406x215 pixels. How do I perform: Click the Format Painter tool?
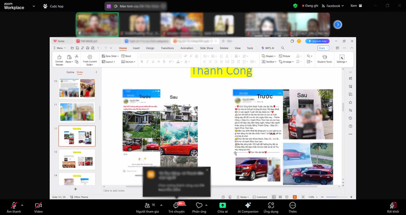tap(59, 60)
